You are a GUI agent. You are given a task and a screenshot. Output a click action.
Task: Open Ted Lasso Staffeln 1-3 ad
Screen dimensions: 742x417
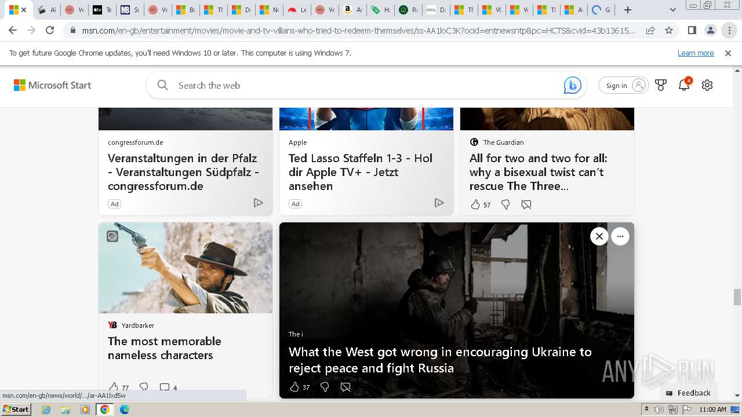coord(361,172)
